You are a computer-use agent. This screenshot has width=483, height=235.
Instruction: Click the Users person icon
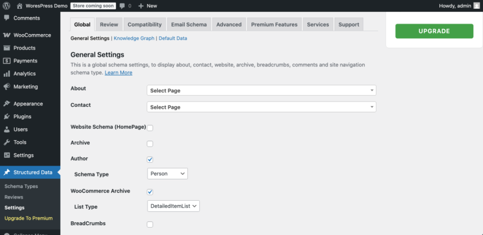click(x=6, y=129)
